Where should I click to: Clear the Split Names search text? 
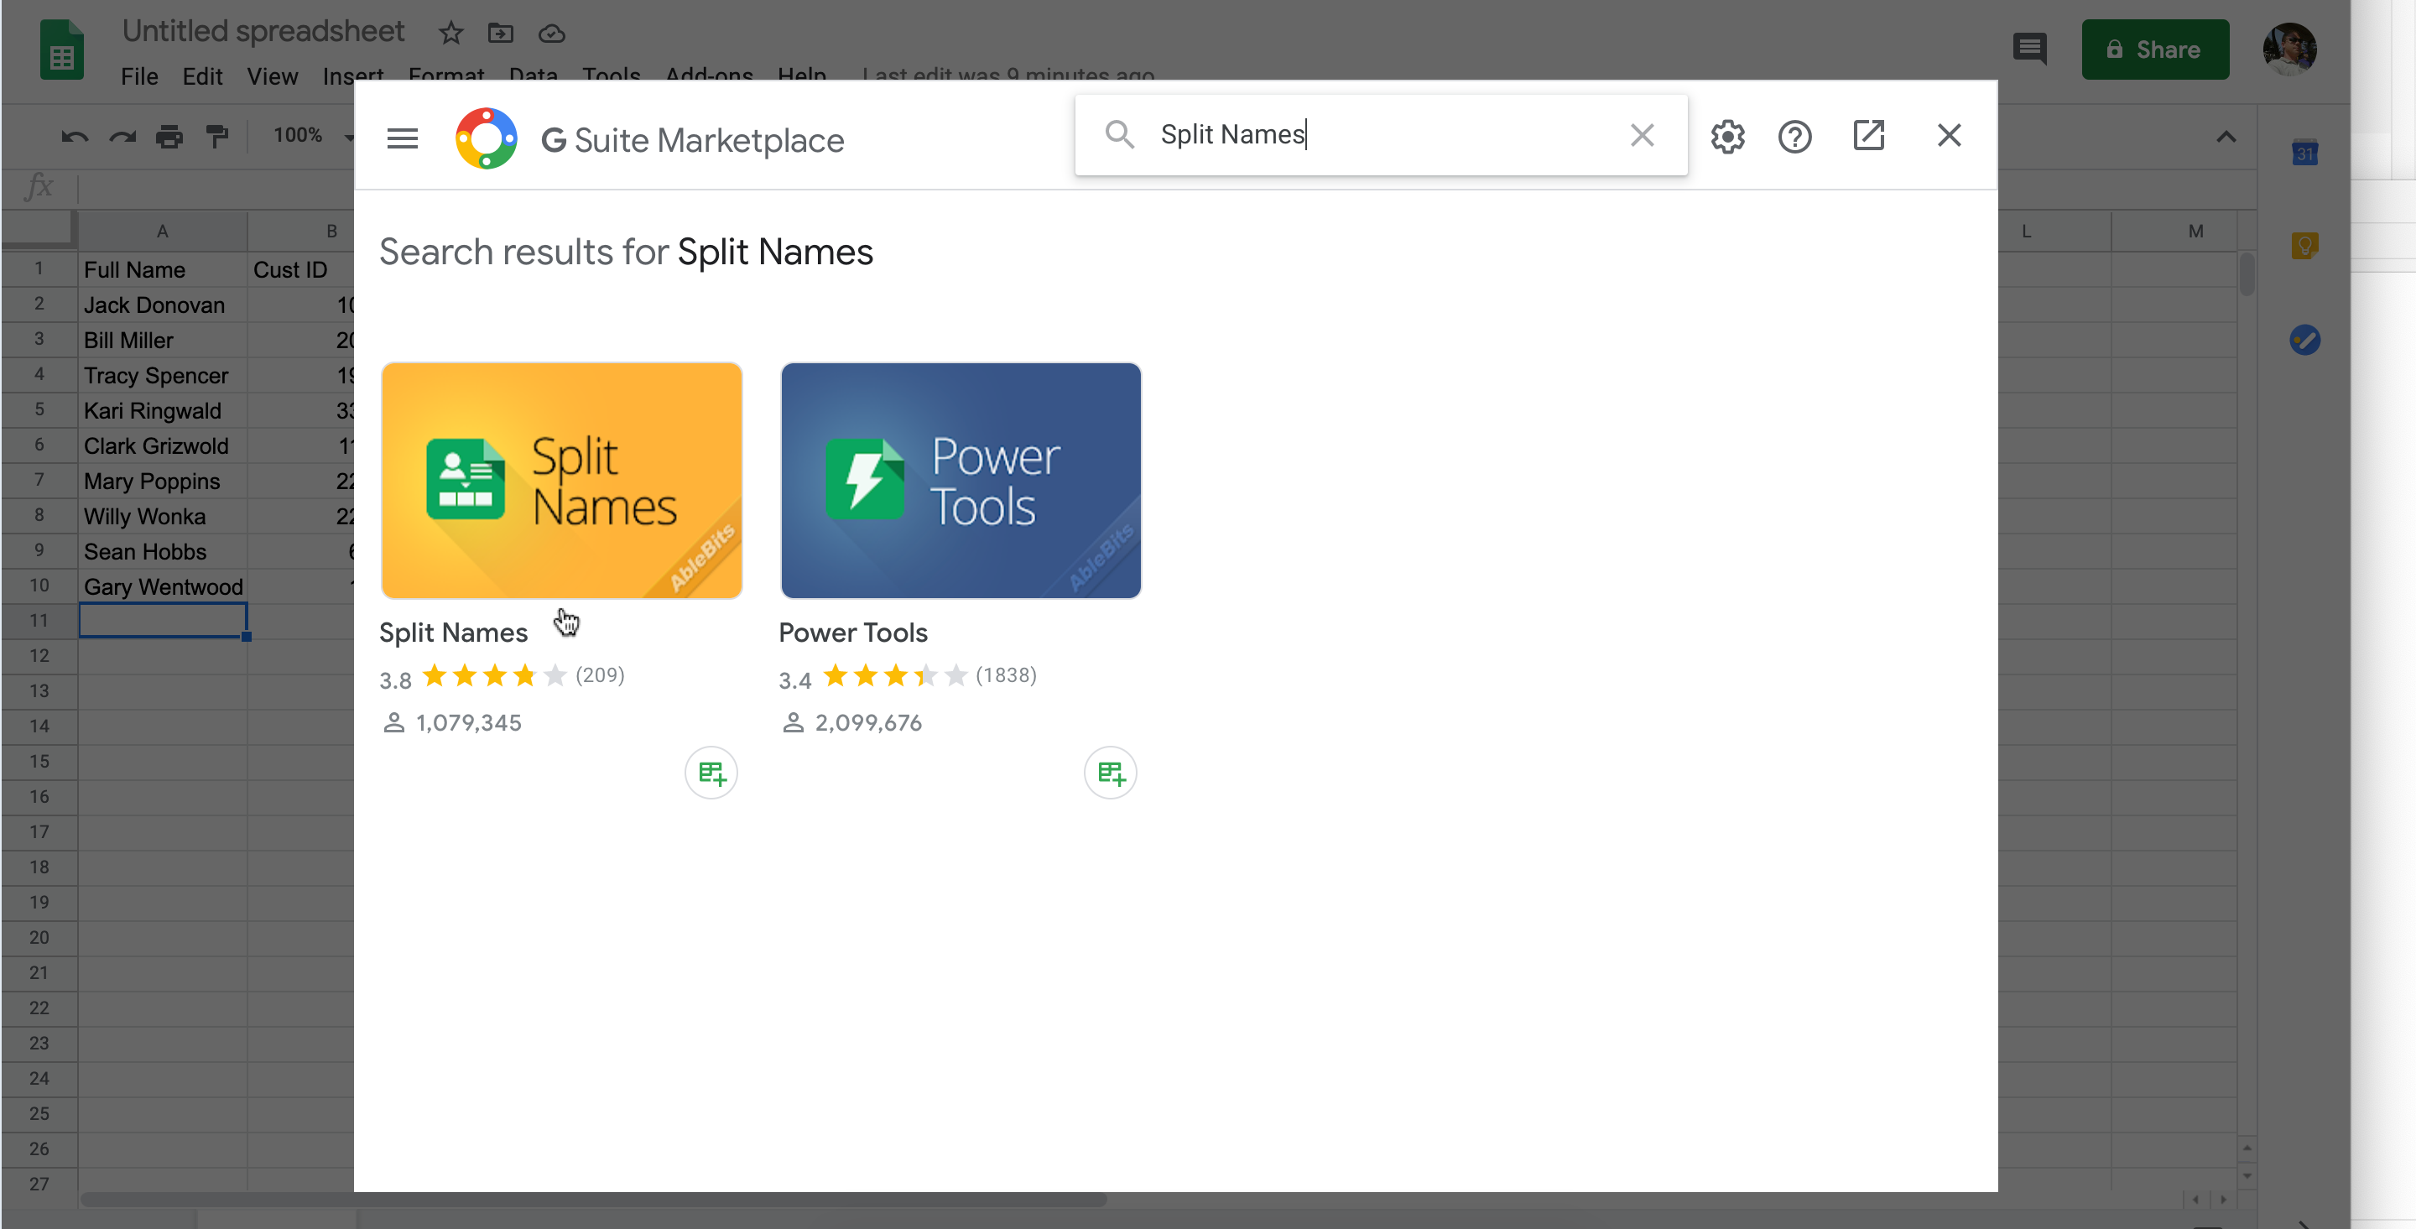click(1642, 135)
